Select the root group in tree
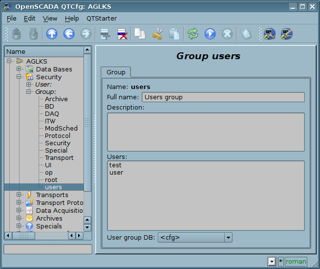Screen dimensions: 320x269 (51, 180)
